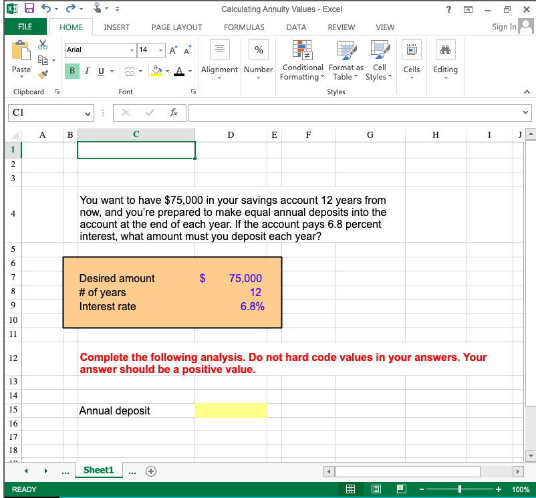Viewport: 536px width, 498px height.
Task: Select Page Layout view in status bar
Action: 376,489
